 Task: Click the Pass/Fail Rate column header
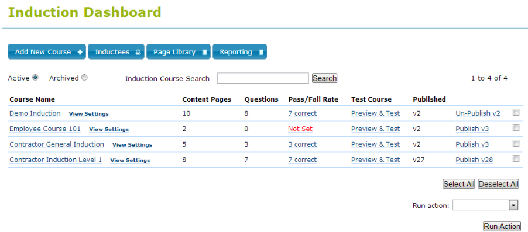[313, 99]
